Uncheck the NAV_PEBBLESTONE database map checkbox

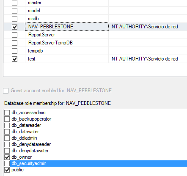(x=14, y=27)
